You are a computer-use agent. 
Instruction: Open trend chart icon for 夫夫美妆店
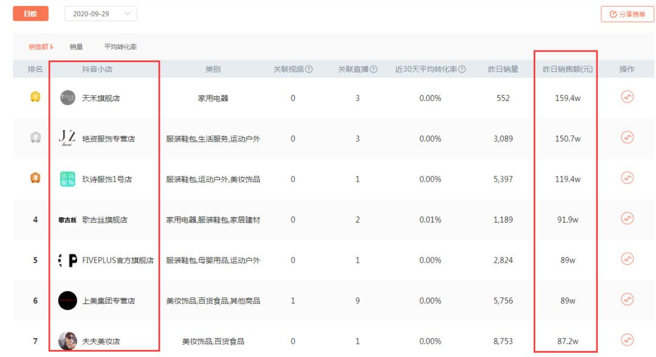627,340
